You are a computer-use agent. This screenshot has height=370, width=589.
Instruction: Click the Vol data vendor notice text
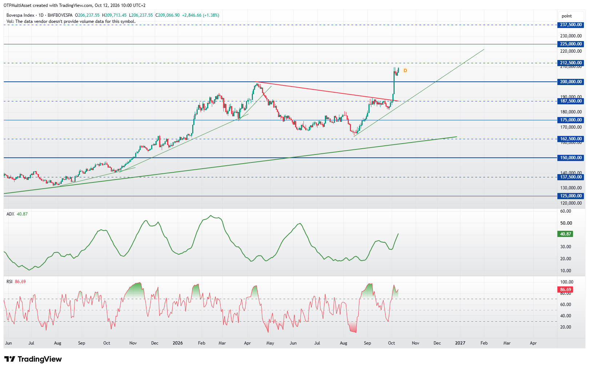(71, 21)
